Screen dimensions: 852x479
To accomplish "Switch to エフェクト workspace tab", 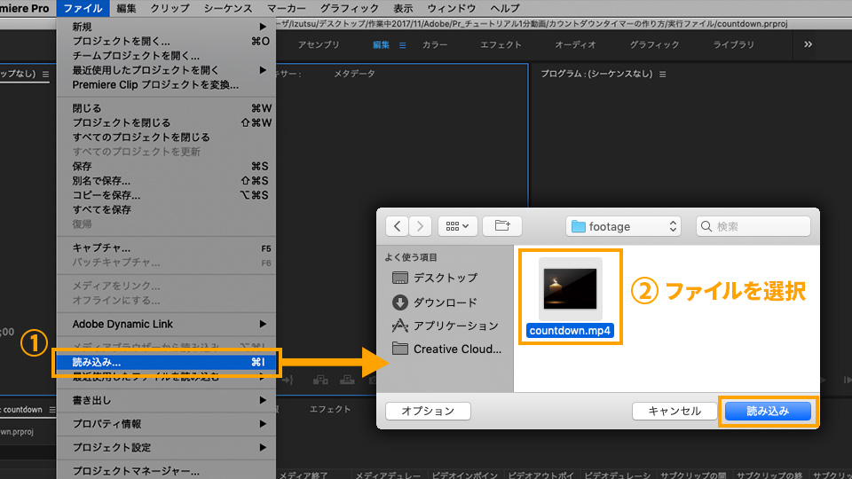I will (x=501, y=44).
